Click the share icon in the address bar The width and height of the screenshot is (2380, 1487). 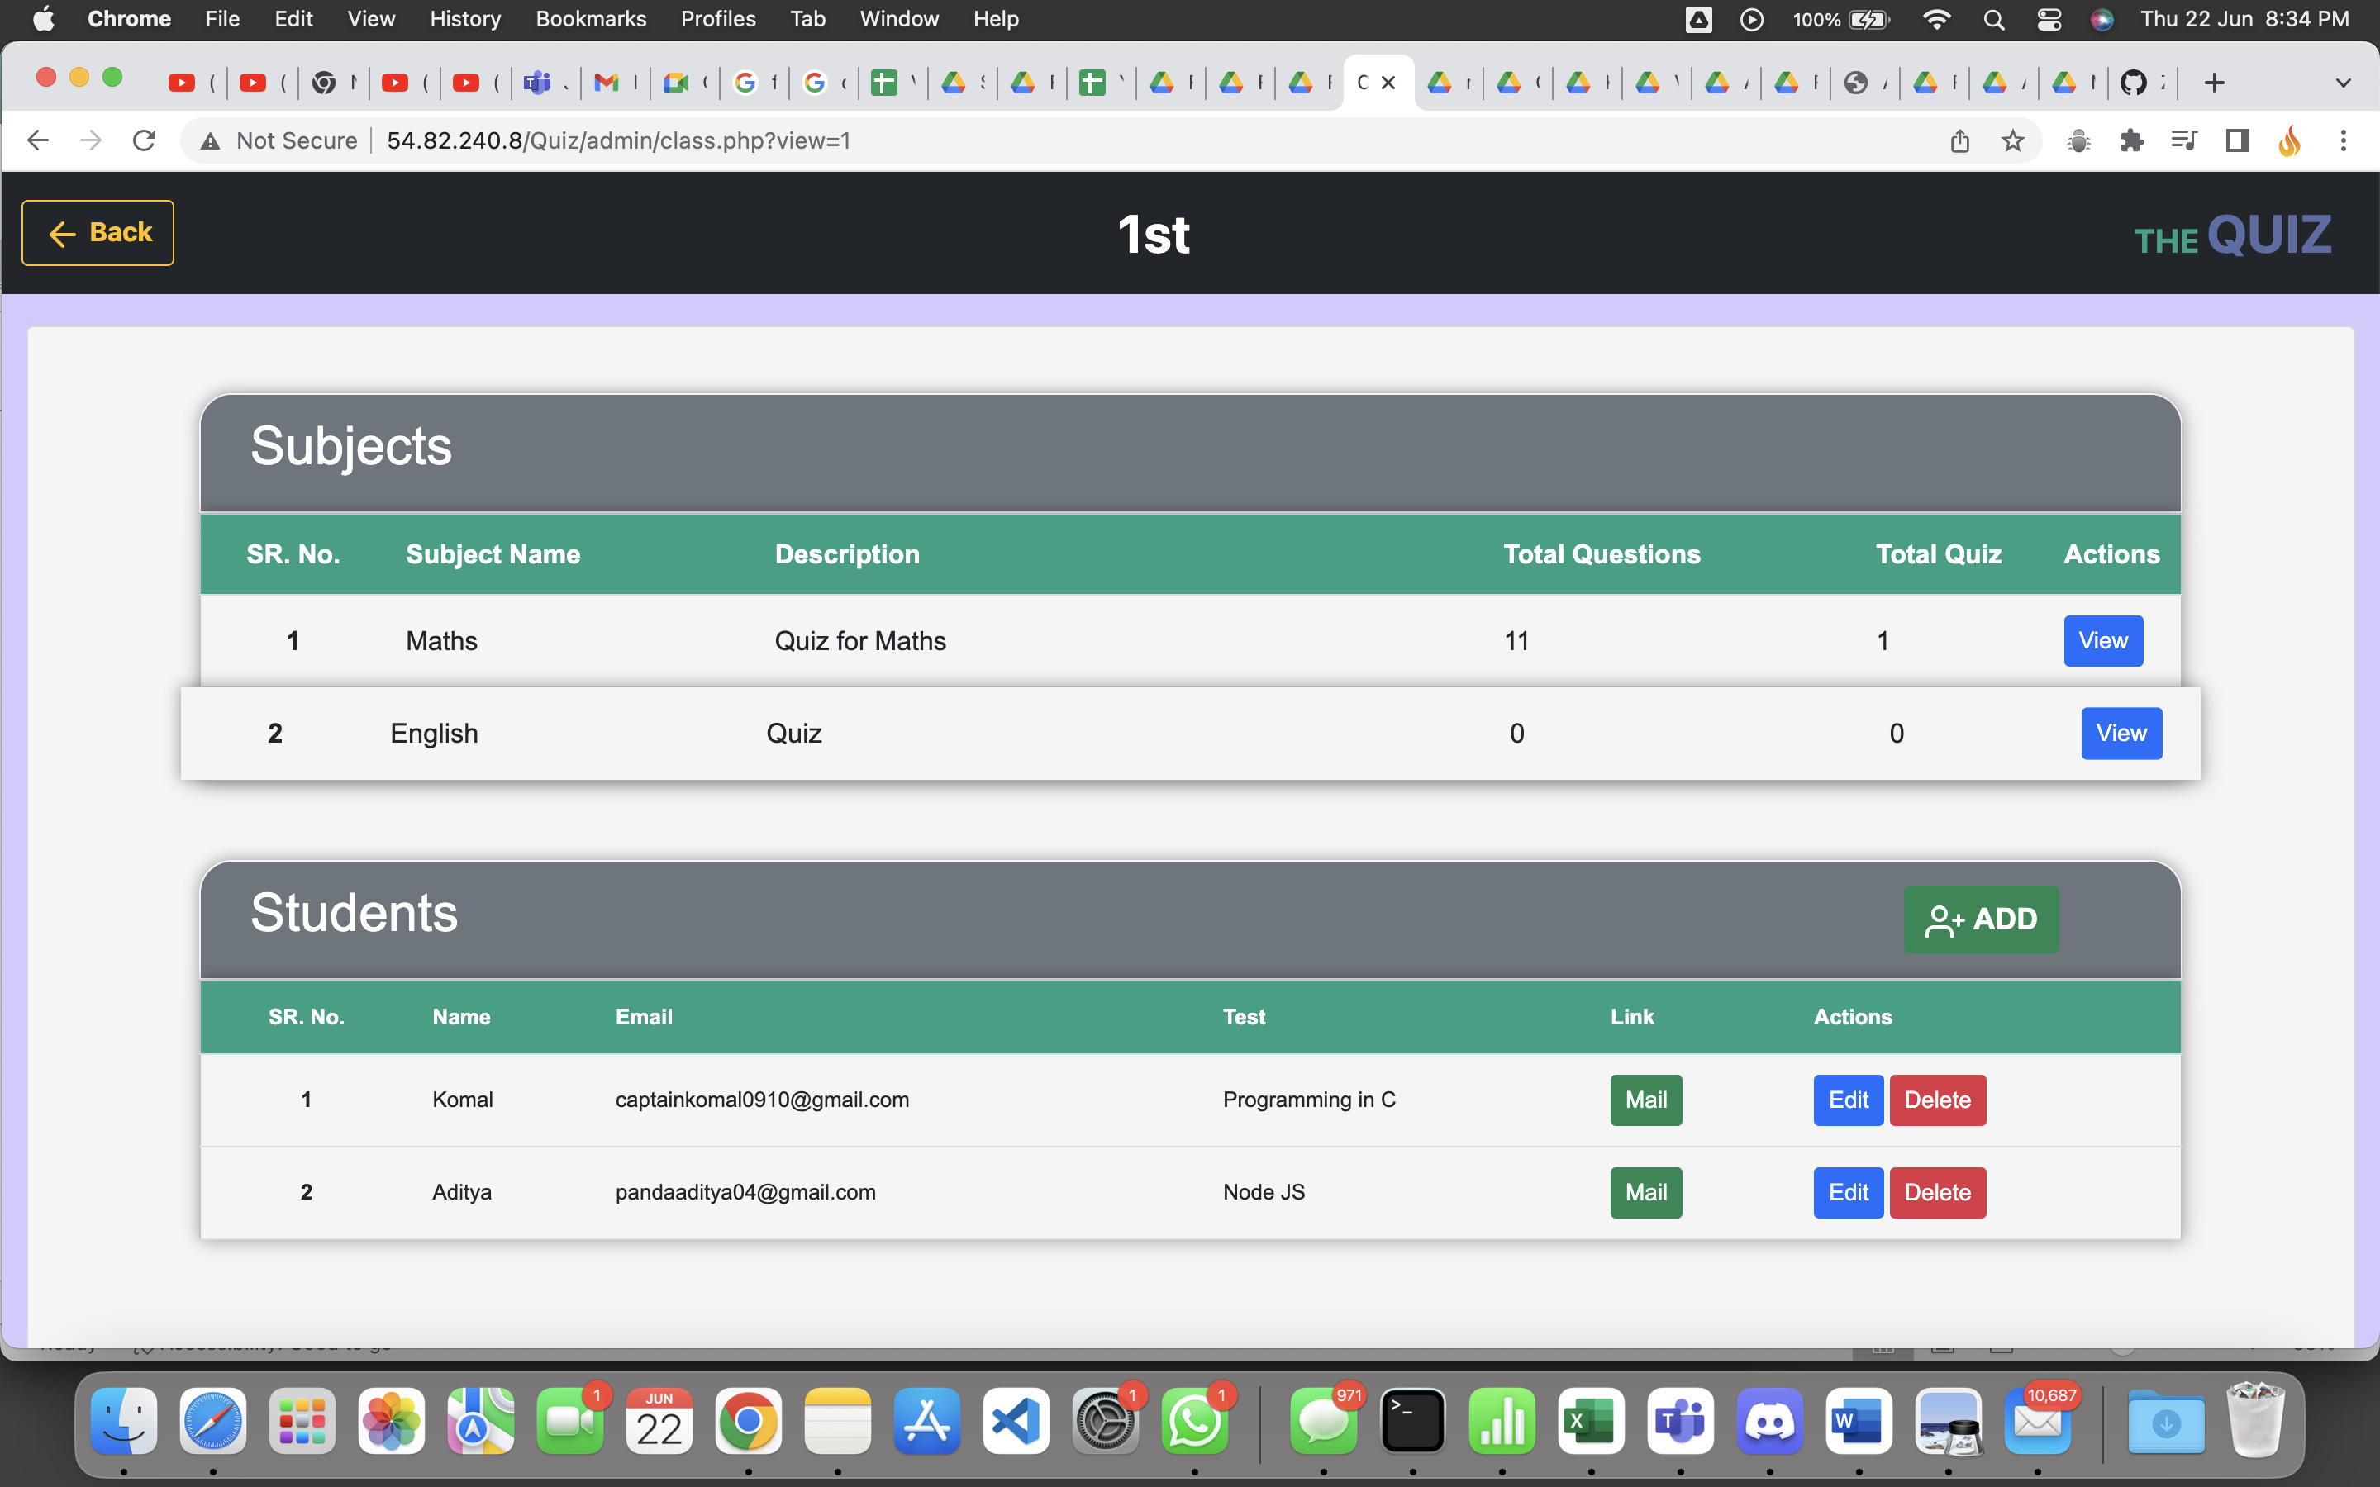[1959, 140]
